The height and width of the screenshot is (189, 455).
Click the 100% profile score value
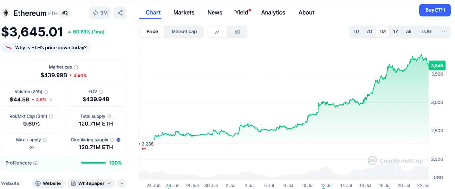pyautogui.click(x=115, y=163)
